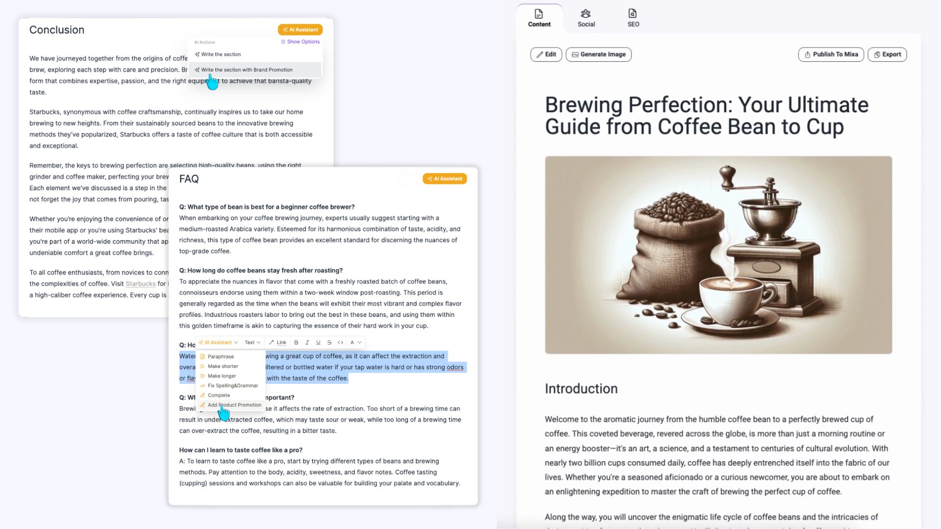
Task: Toggle strikethrough formatting in floating toolbar
Action: [329, 342]
